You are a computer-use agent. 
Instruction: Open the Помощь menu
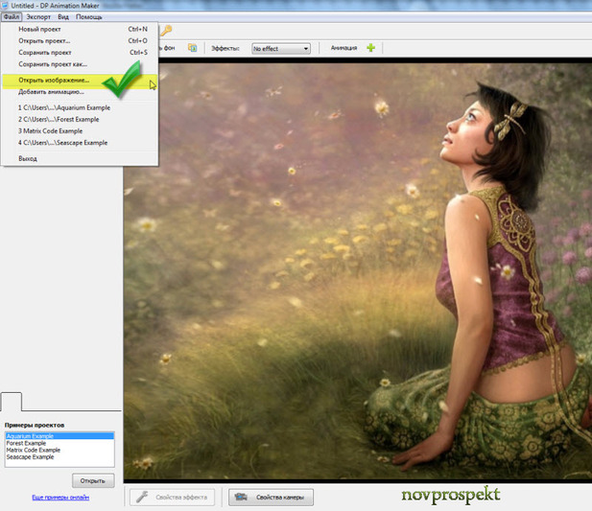[x=88, y=17]
